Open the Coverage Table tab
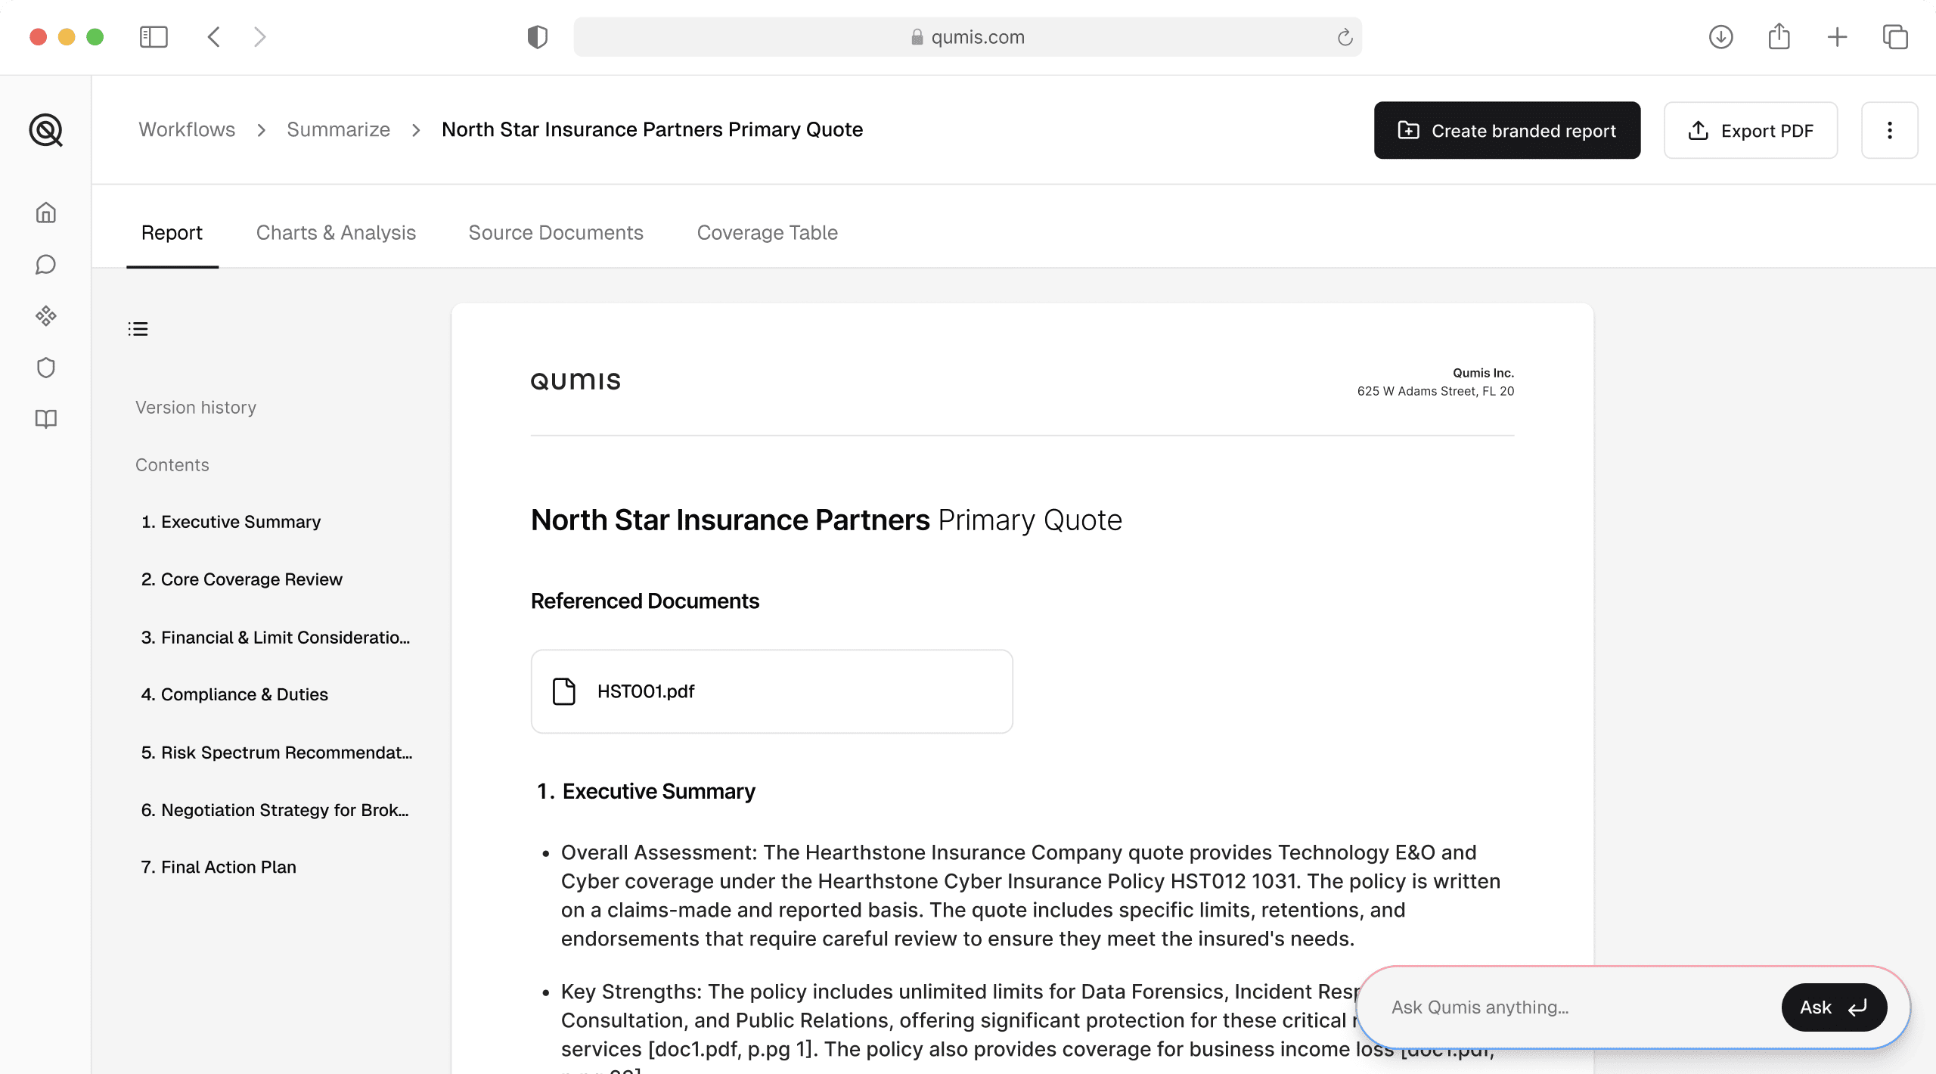This screenshot has width=1936, height=1074. coord(767,232)
